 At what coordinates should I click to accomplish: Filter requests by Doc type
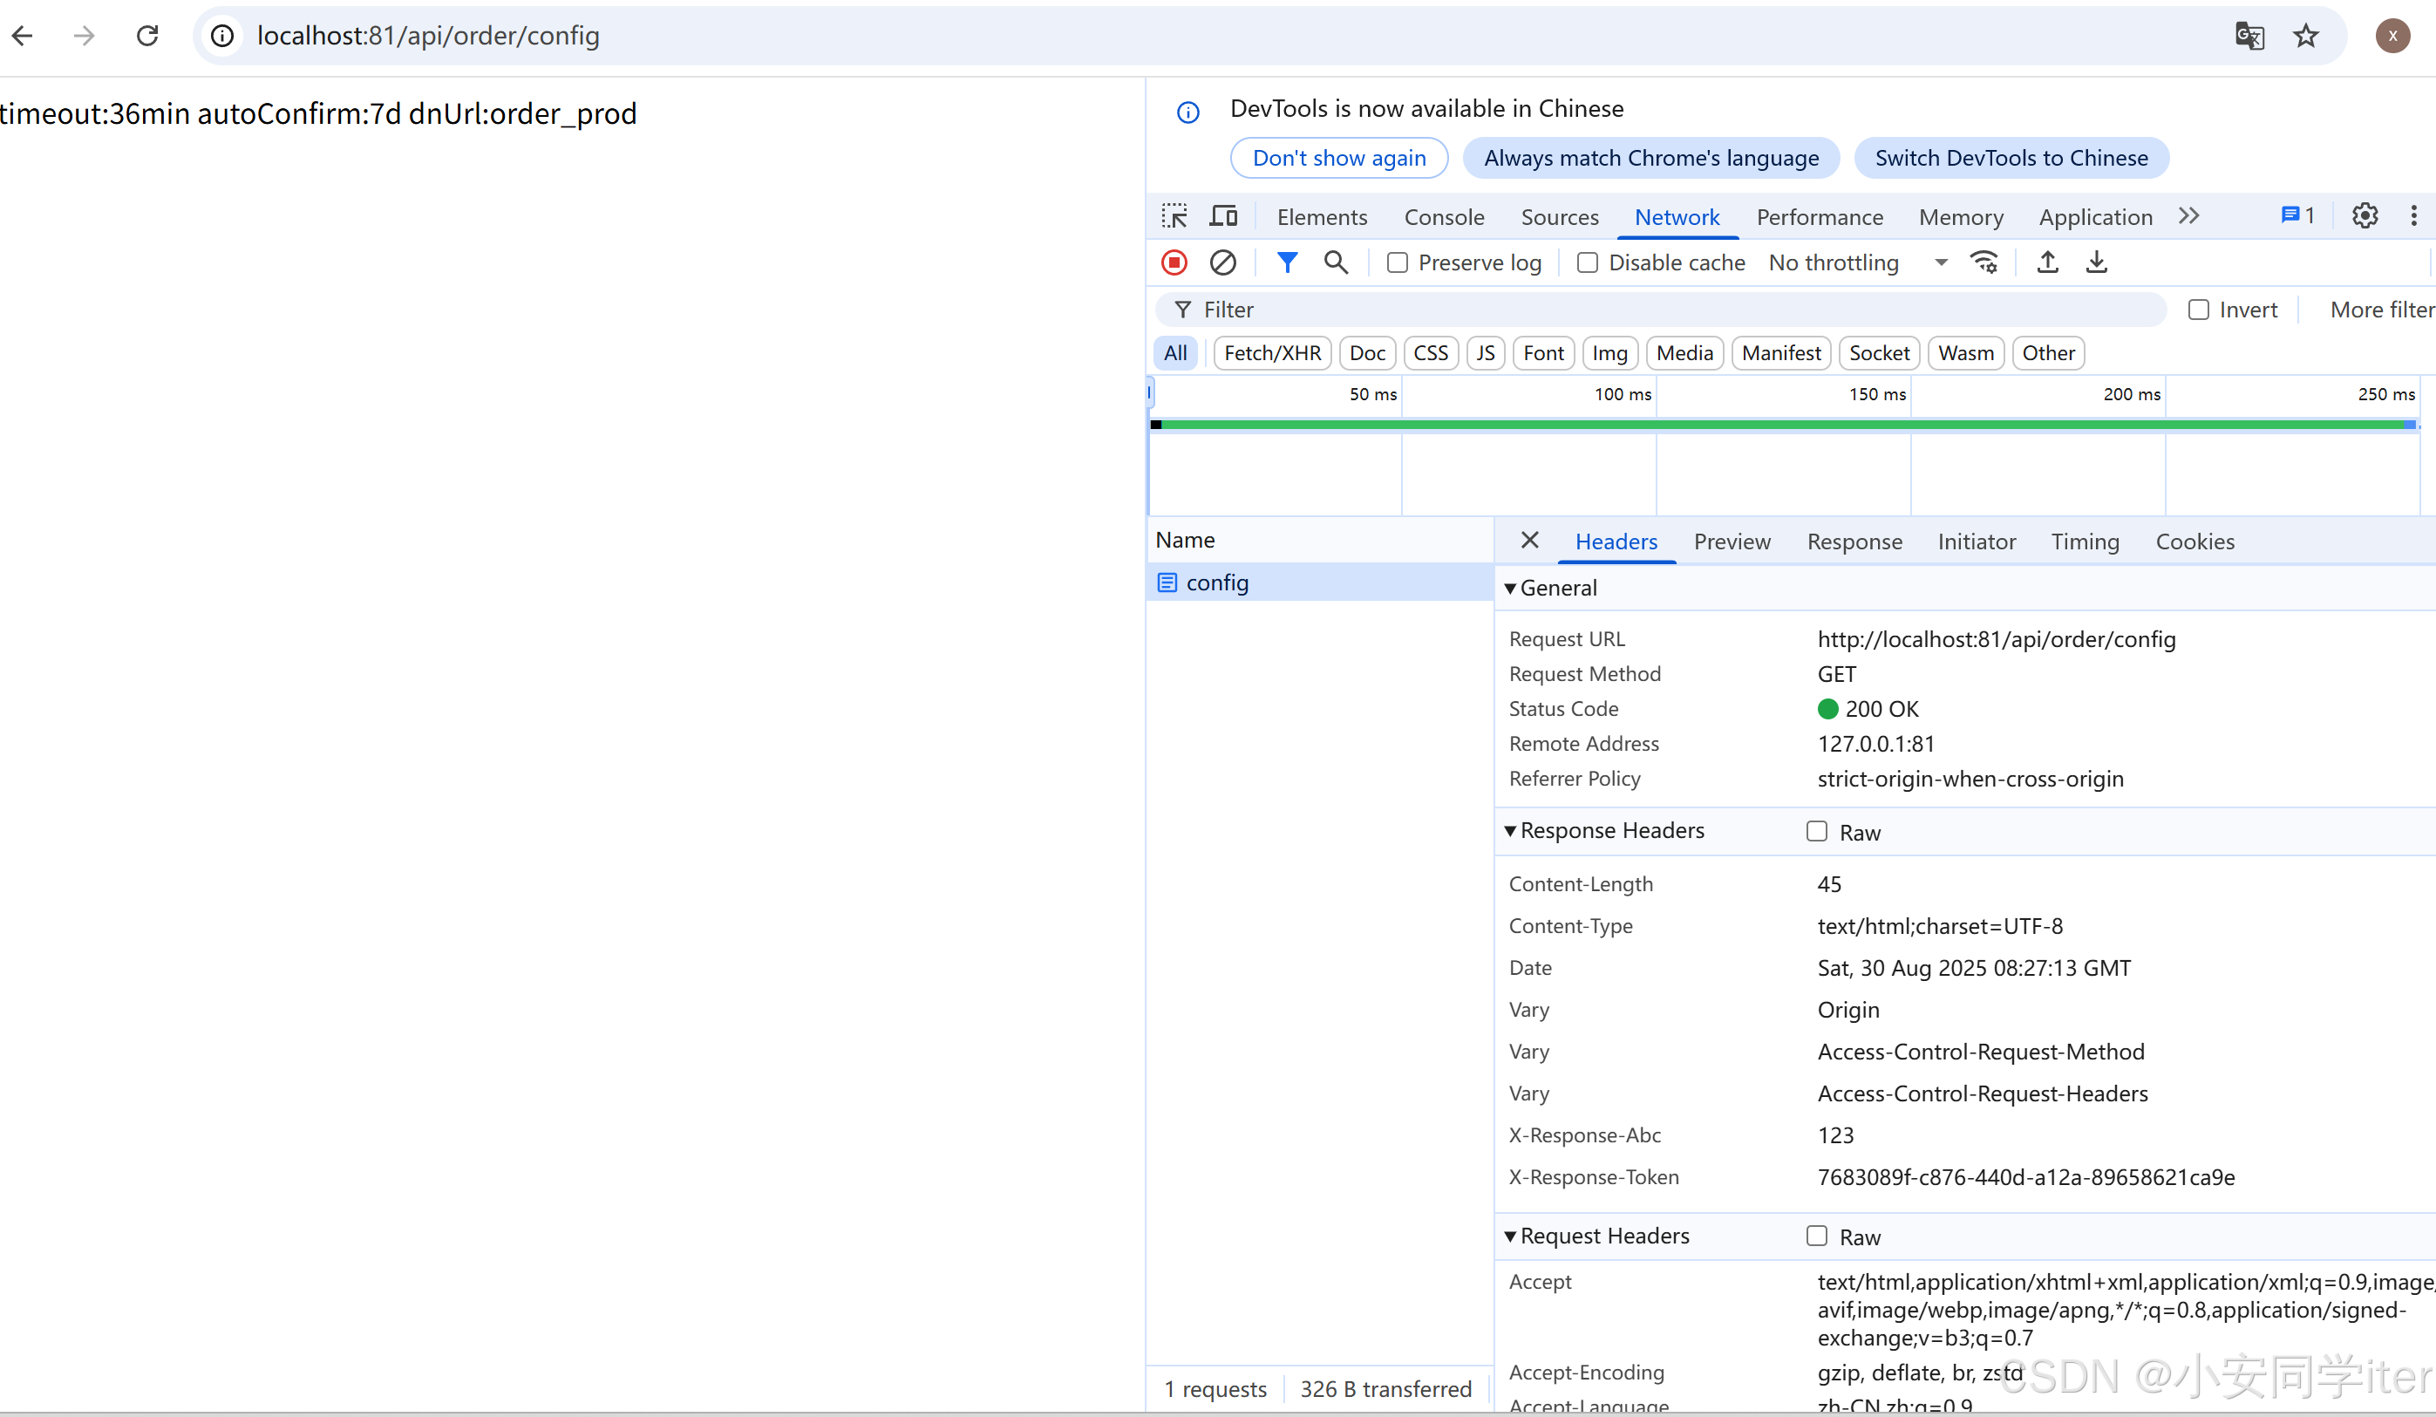(1367, 353)
